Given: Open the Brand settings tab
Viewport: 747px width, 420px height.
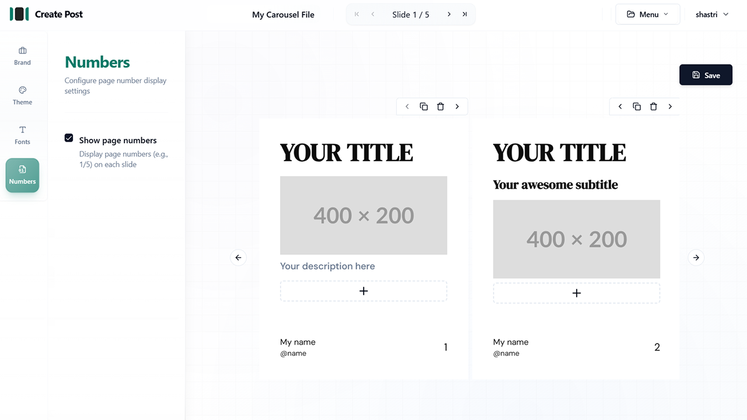Looking at the screenshot, I should pos(22,56).
